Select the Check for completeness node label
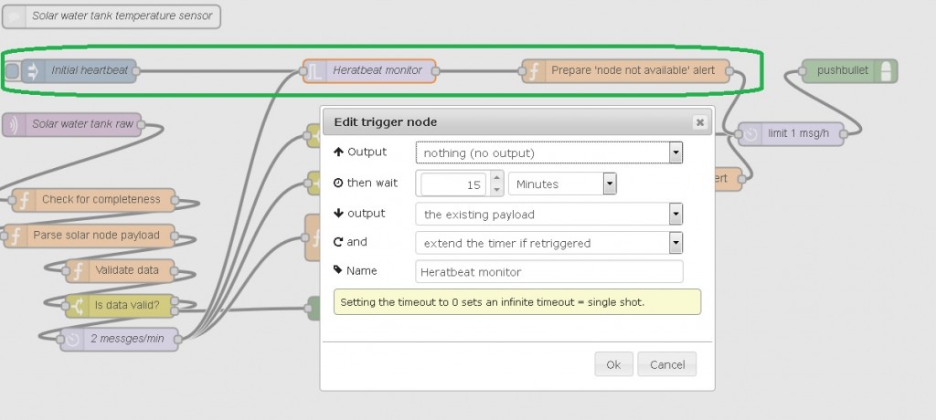Image resolution: width=936 pixels, height=420 pixels. pyautogui.click(x=101, y=199)
